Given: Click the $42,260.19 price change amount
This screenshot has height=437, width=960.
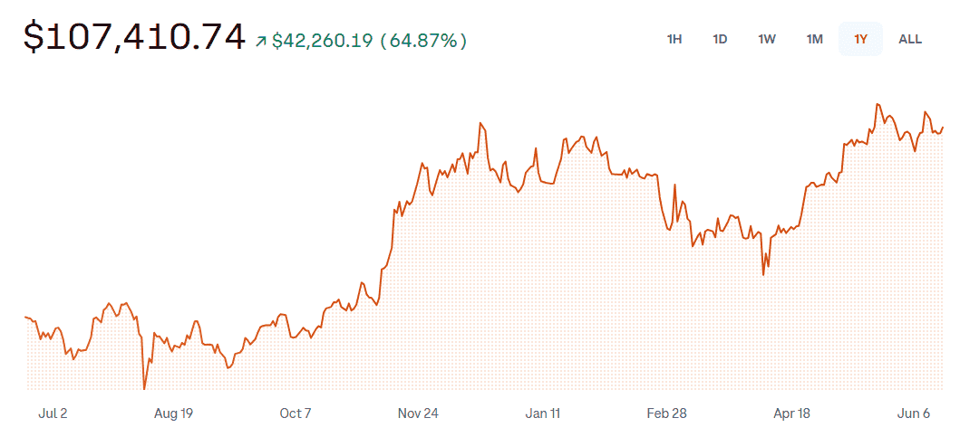Looking at the screenshot, I should point(322,41).
